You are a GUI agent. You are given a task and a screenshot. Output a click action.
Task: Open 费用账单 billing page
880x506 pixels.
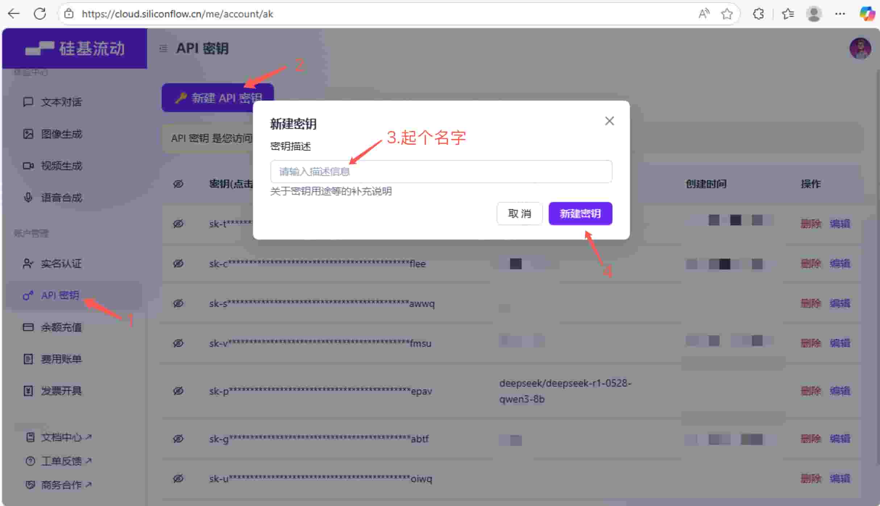29,359
